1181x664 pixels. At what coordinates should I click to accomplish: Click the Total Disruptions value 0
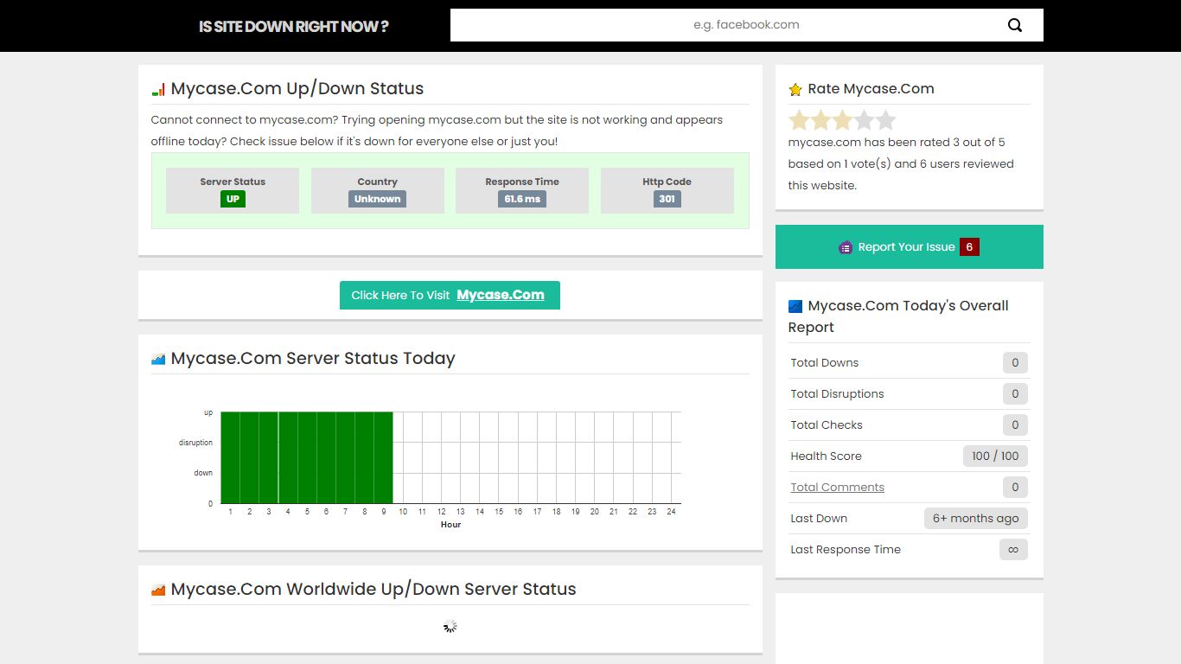click(1015, 394)
